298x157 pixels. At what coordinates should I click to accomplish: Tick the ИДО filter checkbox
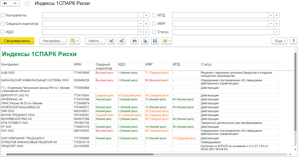tap(2, 32)
